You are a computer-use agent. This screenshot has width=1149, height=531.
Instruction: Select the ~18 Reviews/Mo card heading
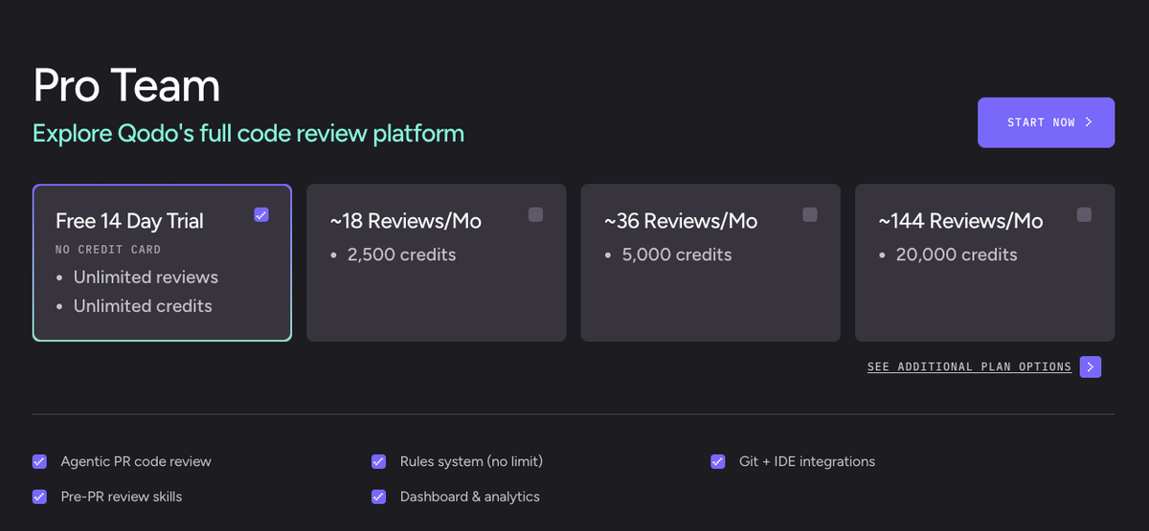pos(405,221)
